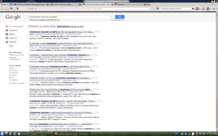The width and height of the screenshot is (218, 136).
Task: Click the binoculars search icon in toolbar
Action: click(x=193, y=9)
